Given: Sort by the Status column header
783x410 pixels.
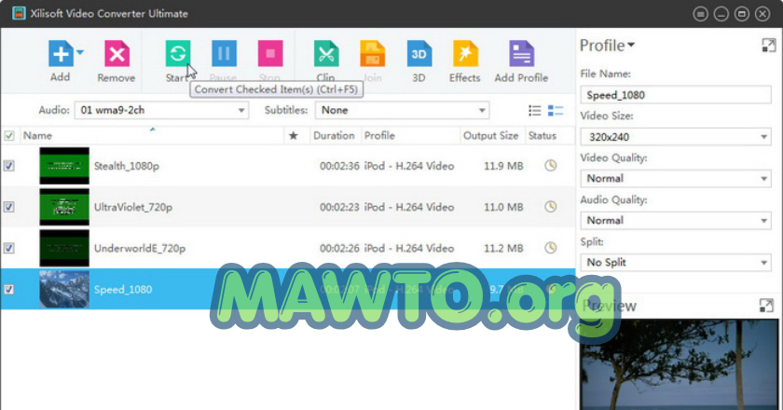Looking at the screenshot, I should tap(543, 136).
